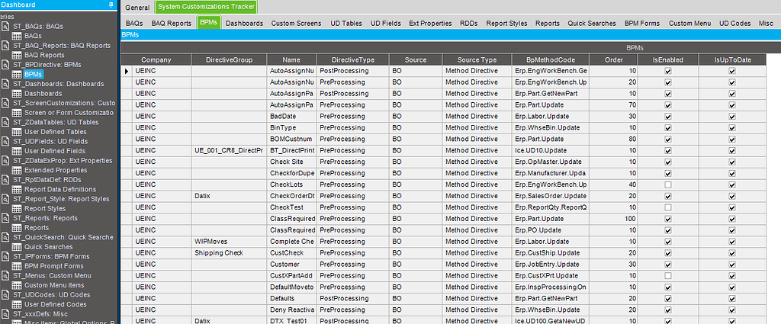
Task: Click the Source Type column header
Action: [x=477, y=59]
